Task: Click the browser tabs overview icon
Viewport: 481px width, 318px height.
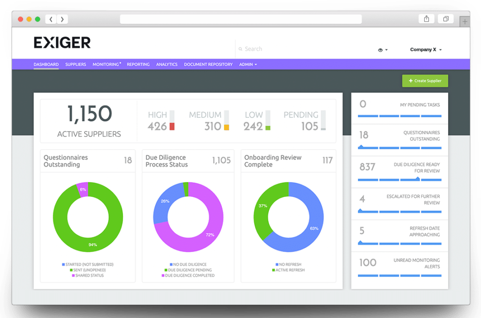Action: tap(446, 19)
